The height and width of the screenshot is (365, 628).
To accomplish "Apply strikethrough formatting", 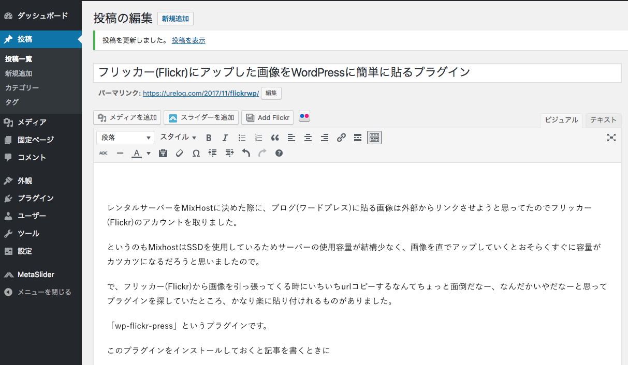I will (104, 153).
